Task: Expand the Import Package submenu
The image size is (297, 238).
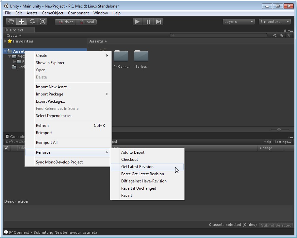Action: pos(68,94)
